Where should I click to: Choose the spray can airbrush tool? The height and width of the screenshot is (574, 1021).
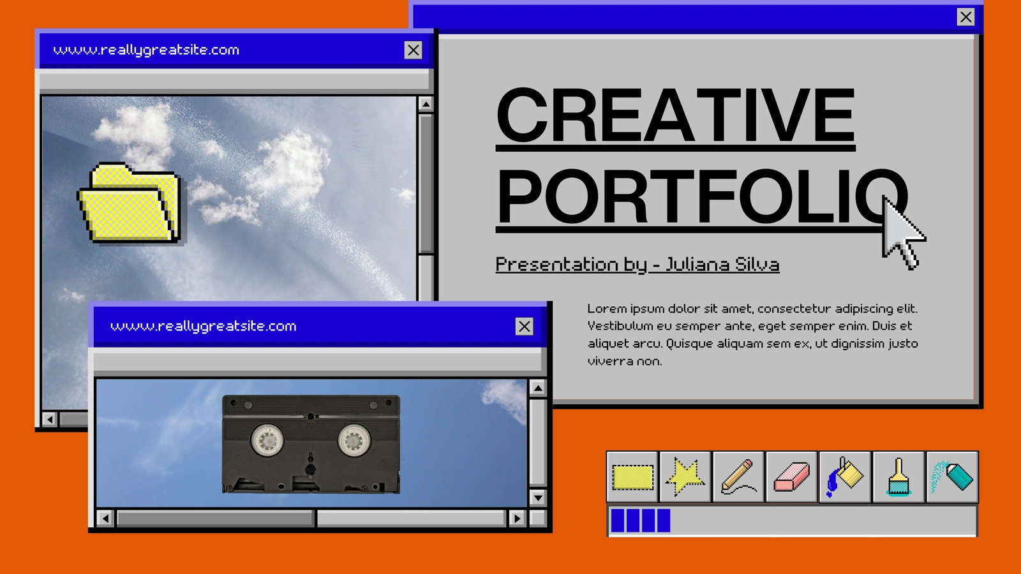[952, 477]
